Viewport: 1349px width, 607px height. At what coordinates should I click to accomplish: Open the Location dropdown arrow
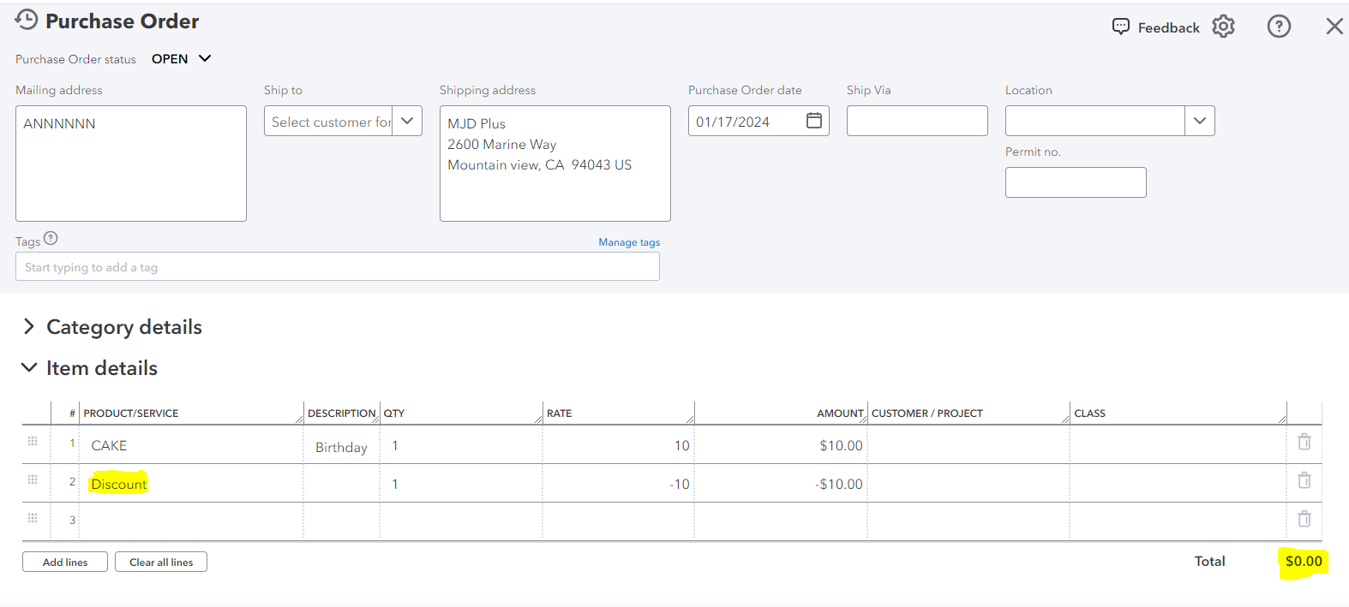[x=1200, y=121]
